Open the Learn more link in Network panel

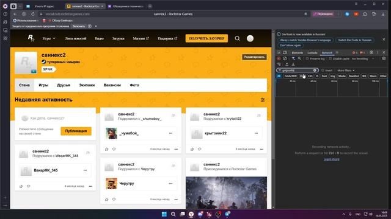pyautogui.click(x=331, y=159)
